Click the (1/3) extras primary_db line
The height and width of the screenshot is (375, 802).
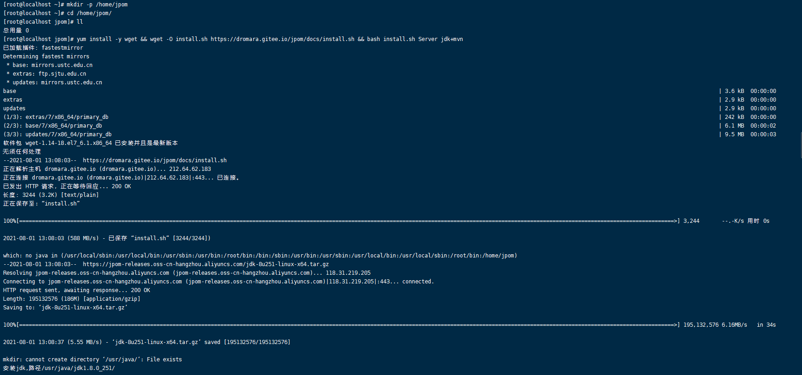click(x=56, y=117)
